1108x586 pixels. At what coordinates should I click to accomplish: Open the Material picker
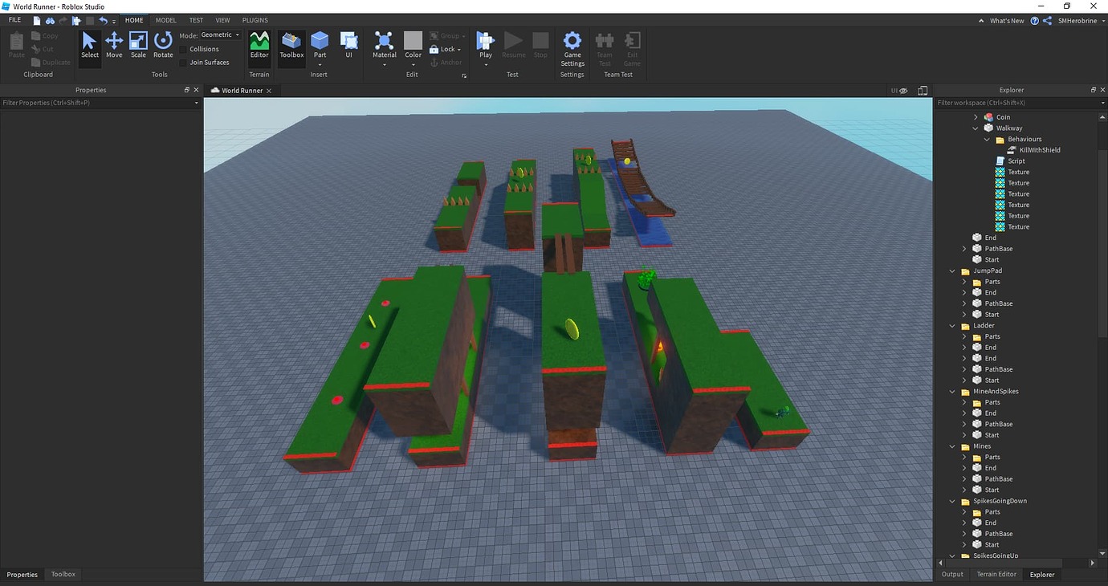pos(384,46)
